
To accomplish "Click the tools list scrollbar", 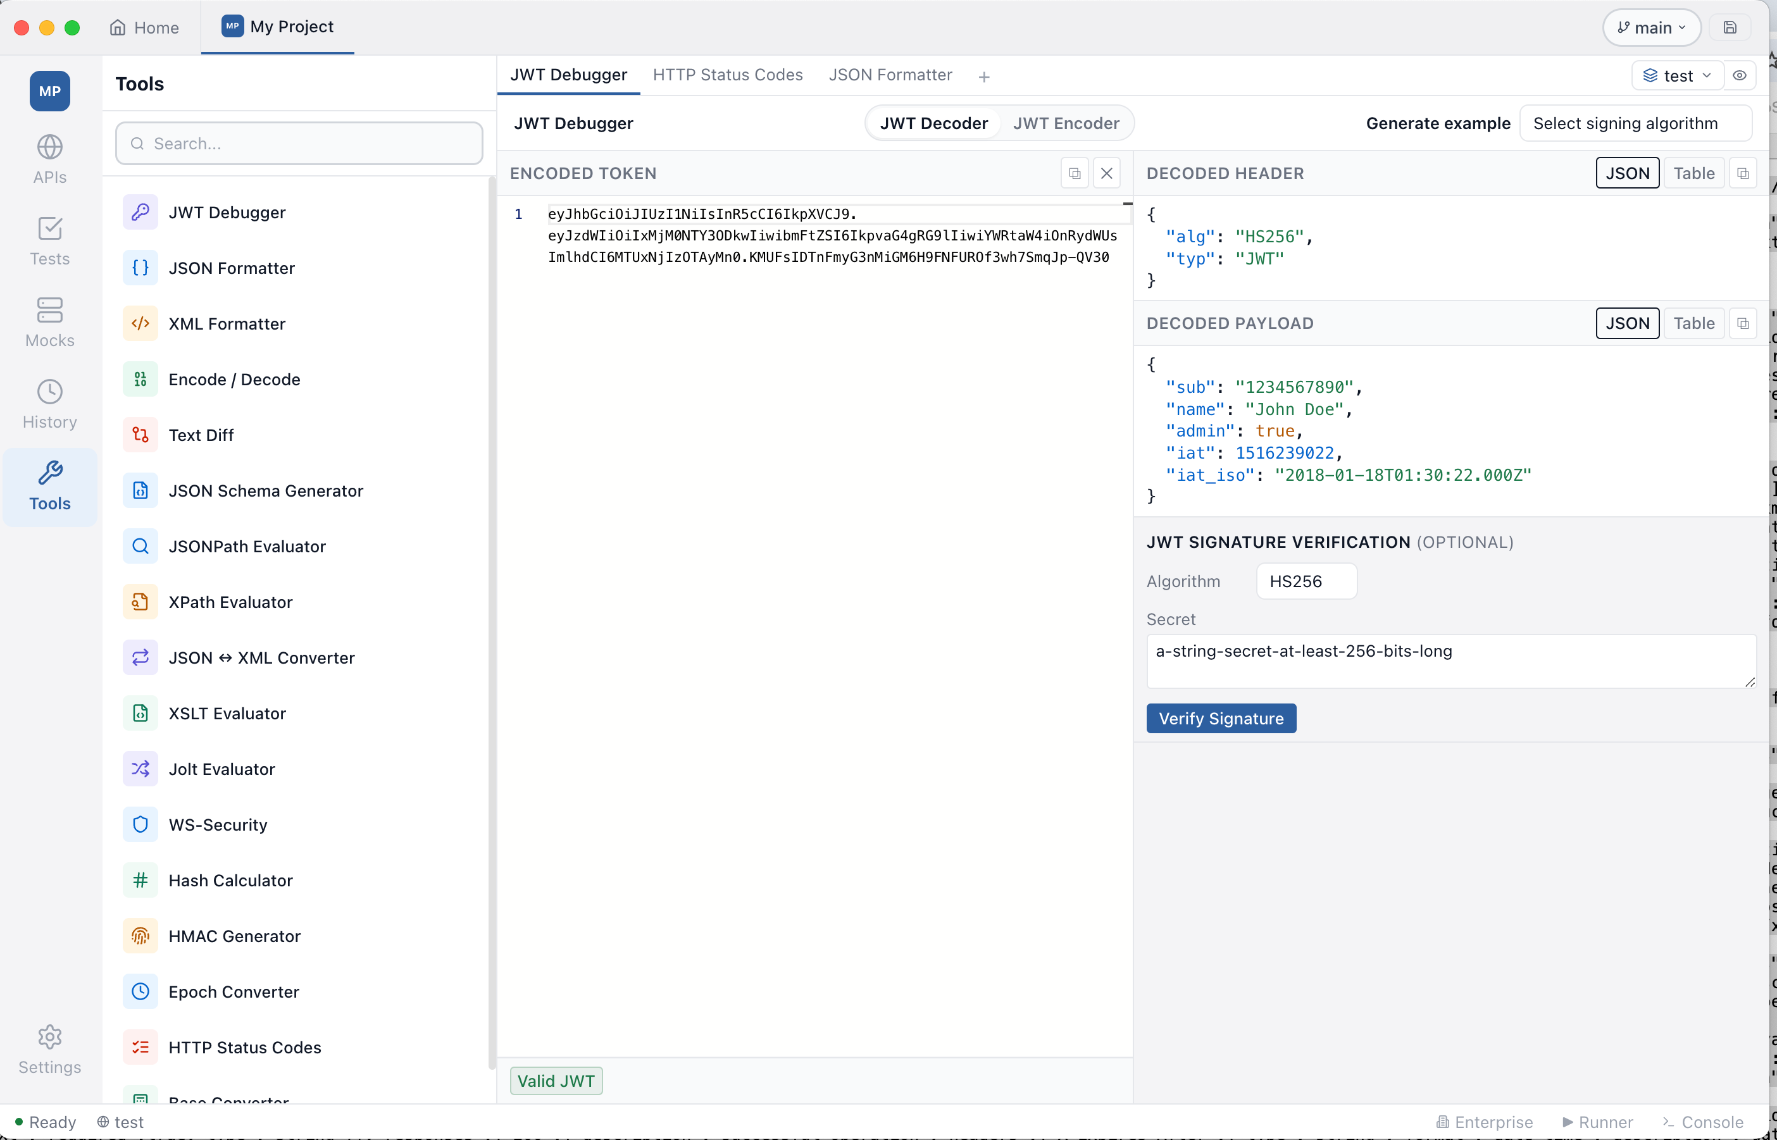I will (x=491, y=622).
